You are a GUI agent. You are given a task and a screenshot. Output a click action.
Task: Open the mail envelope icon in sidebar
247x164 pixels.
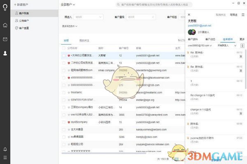5,39
